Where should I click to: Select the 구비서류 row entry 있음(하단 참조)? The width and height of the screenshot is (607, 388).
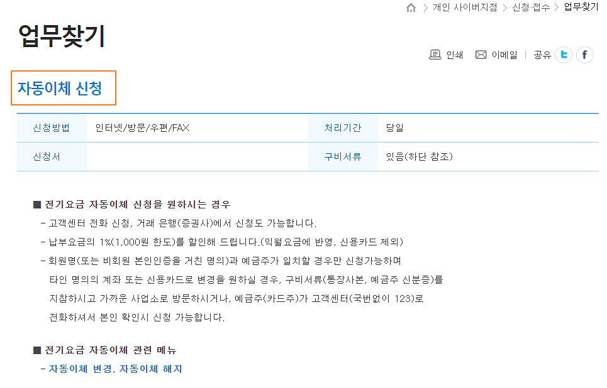[x=415, y=158]
